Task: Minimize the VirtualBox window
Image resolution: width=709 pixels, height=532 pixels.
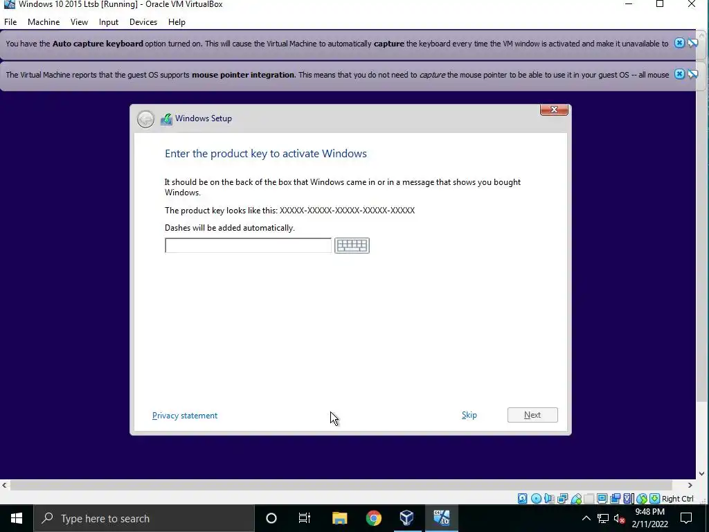Action: (x=629, y=4)
